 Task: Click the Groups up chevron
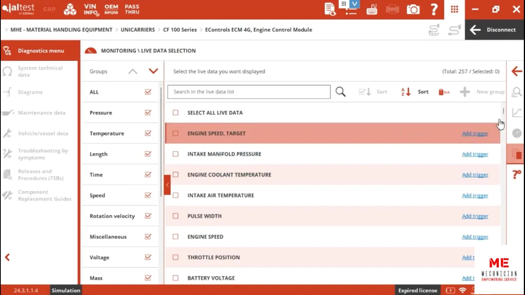pos(133,71)
